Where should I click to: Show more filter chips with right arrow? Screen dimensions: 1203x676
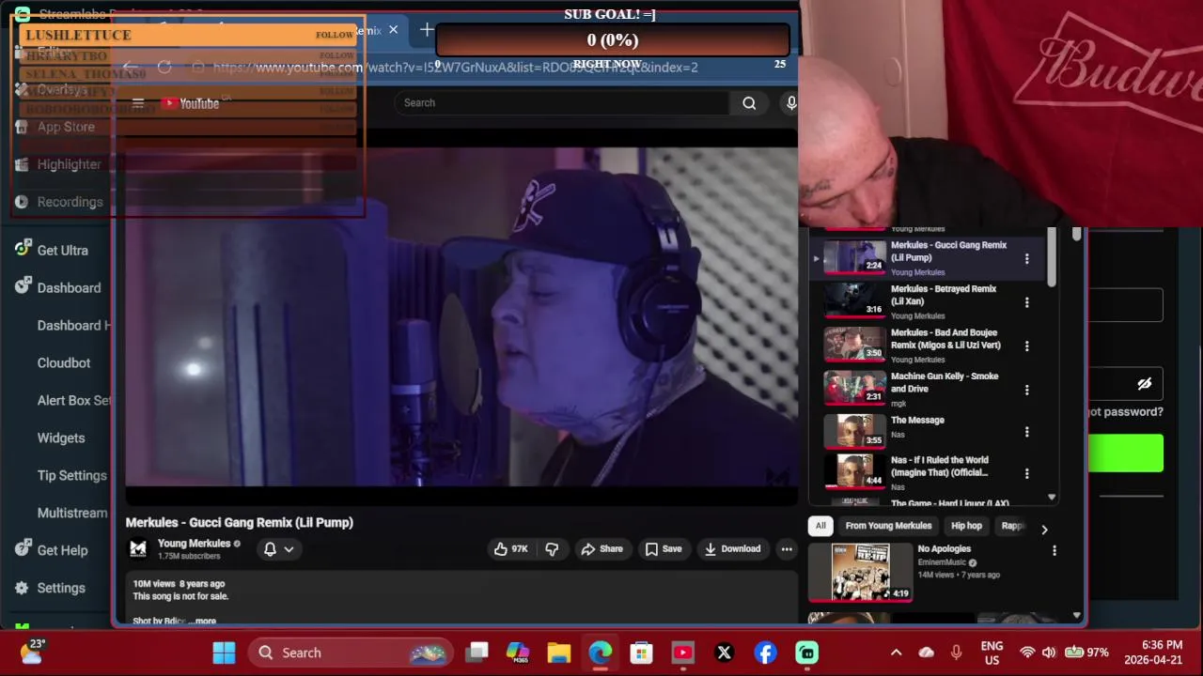click(1043, 530)
